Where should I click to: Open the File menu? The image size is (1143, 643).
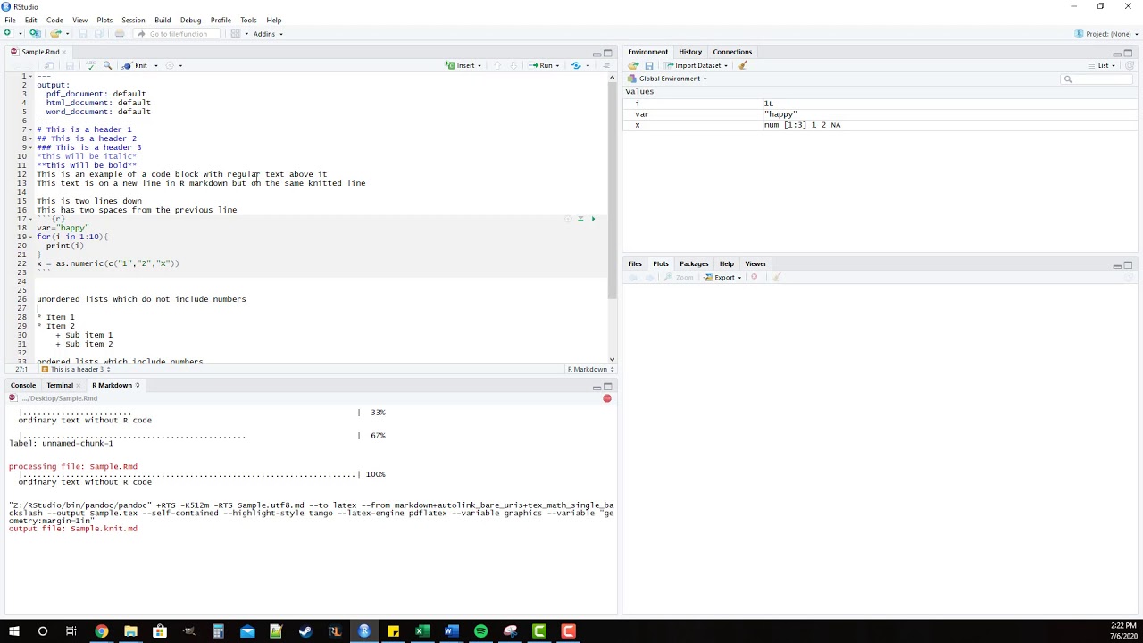point(10,20)
